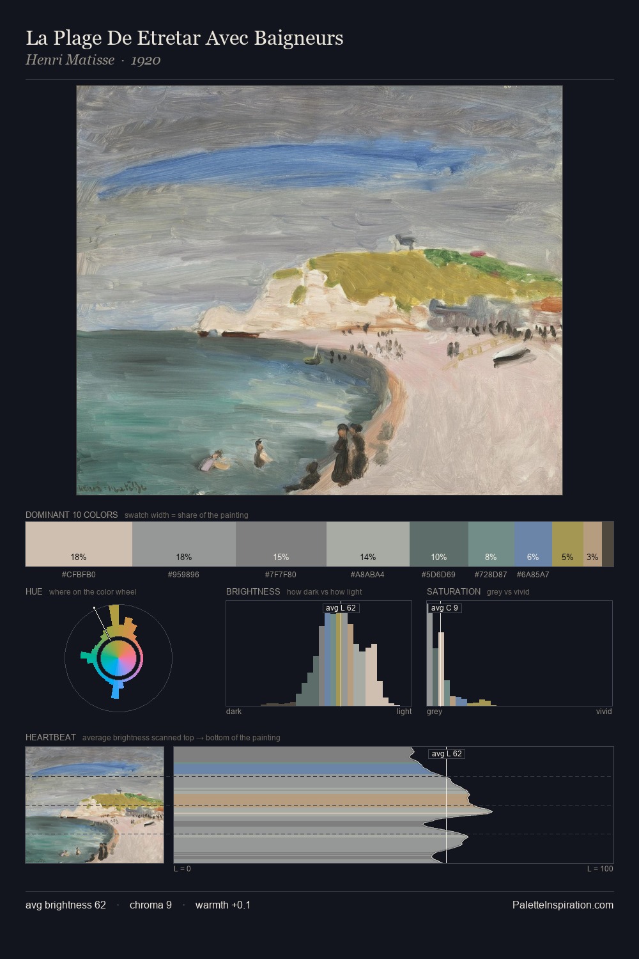
Task: Click the slate green #5D6D69 swatch at 10%
Action: pos(439,544)
